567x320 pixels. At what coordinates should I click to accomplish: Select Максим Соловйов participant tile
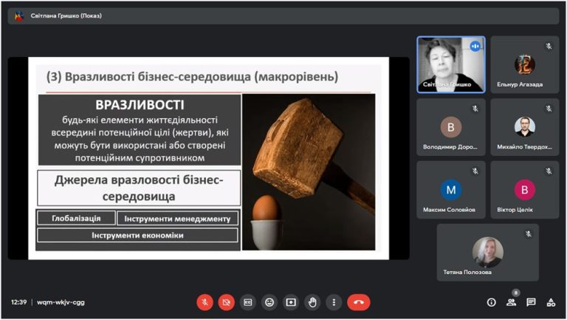coord(451,190)
